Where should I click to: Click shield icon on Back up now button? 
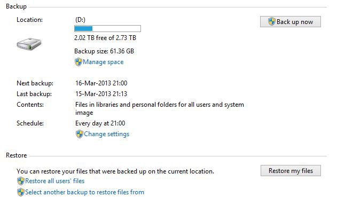point(271,21)
